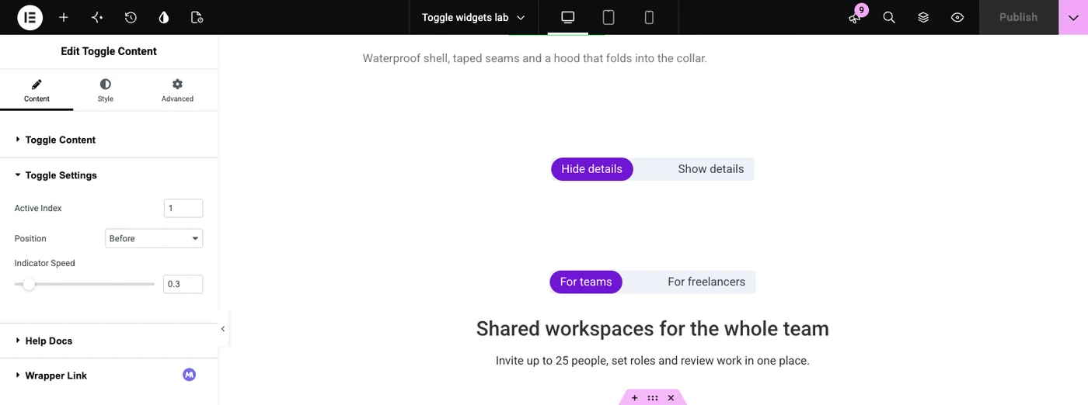This screenshot has height=405, width=1088.
Task: Collapse the side panel with the arrow
Action: point(223,329)
